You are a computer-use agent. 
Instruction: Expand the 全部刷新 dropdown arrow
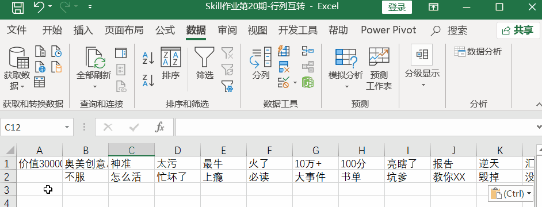(x=96, y=86)
